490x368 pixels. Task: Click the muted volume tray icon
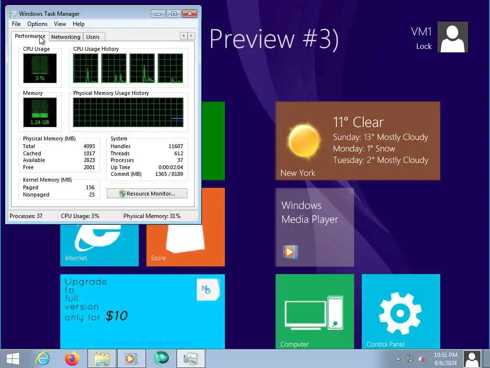422,359
